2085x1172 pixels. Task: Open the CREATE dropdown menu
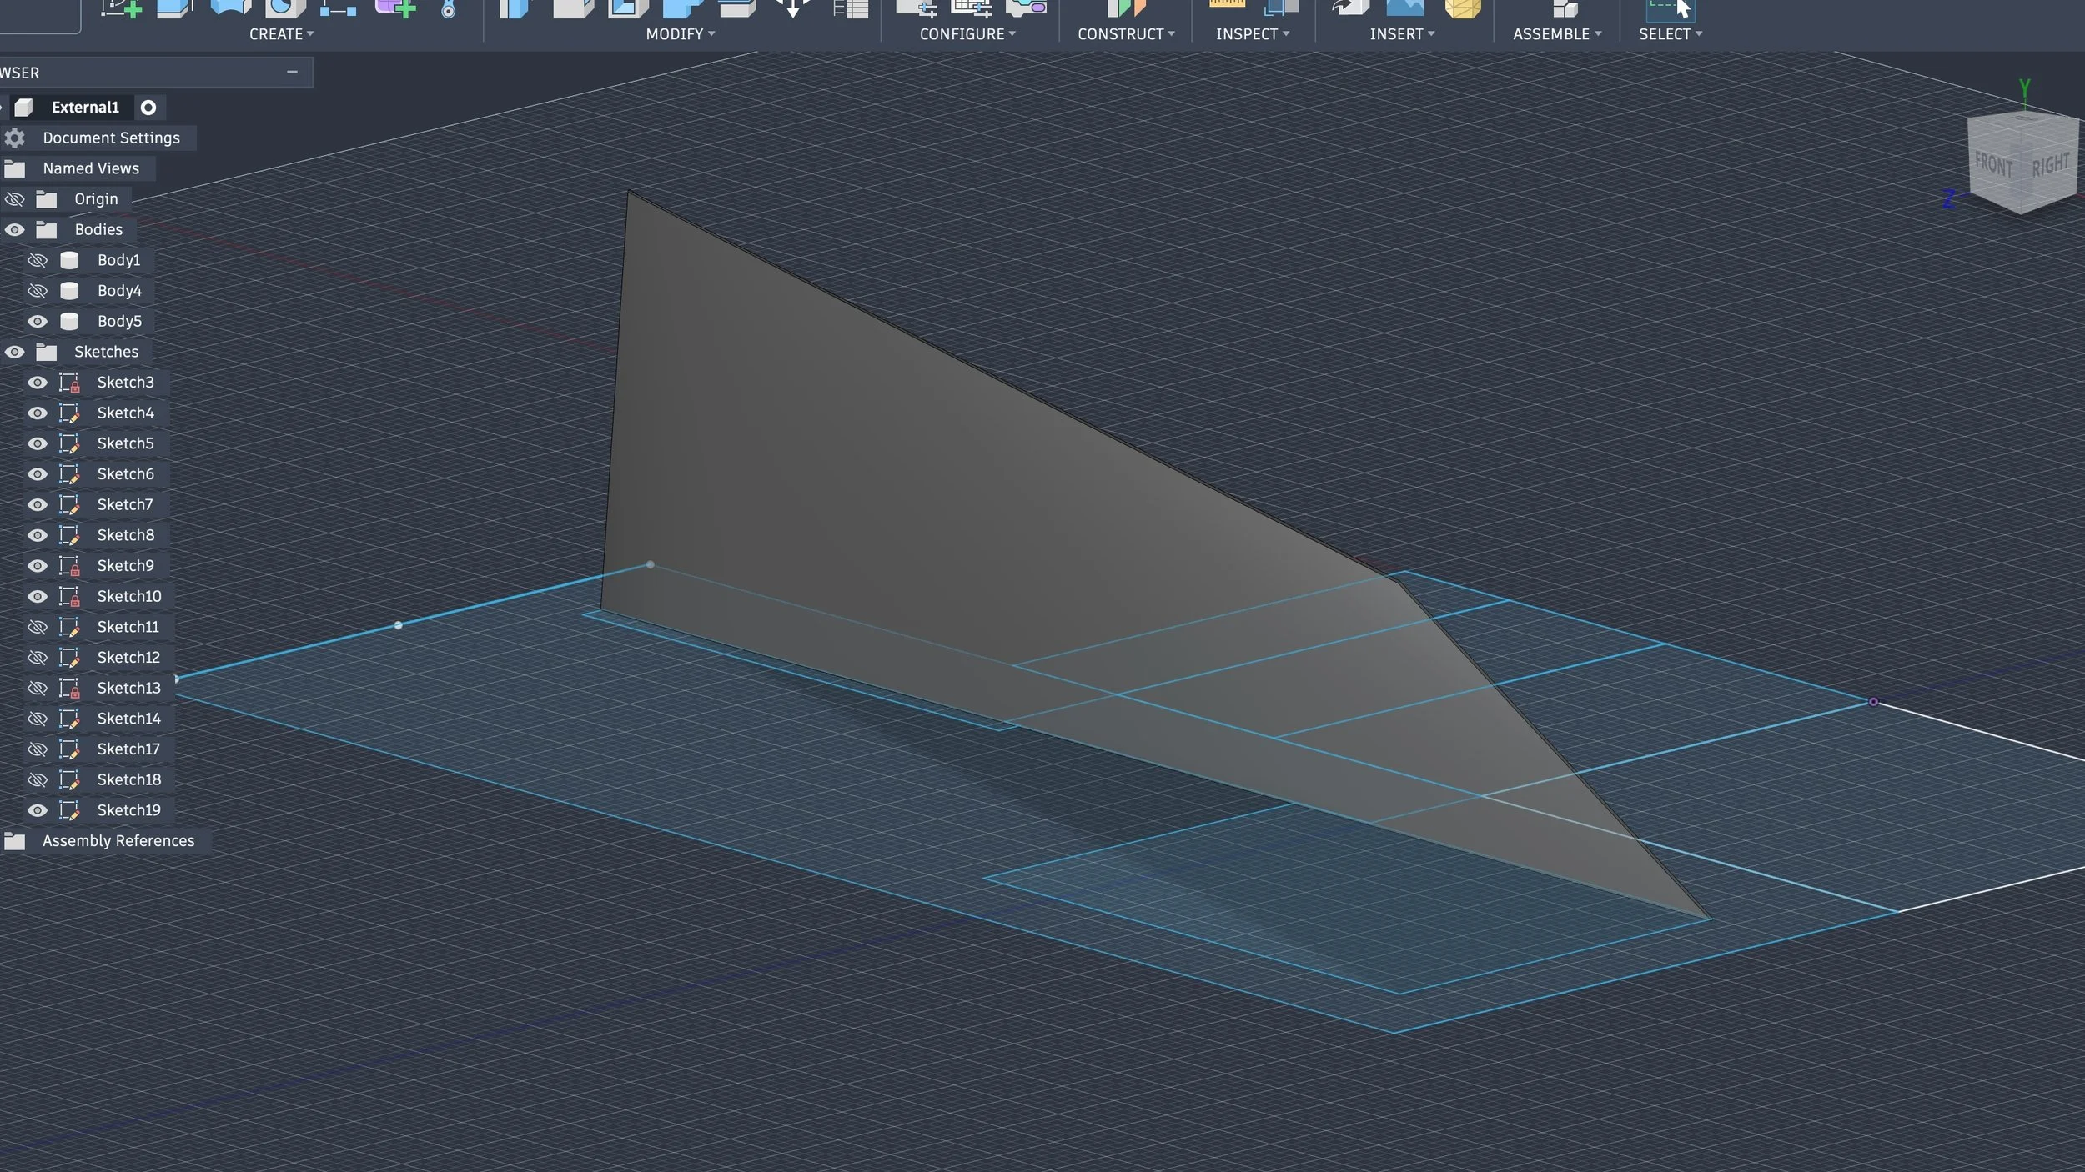click(x=282, y=34)
